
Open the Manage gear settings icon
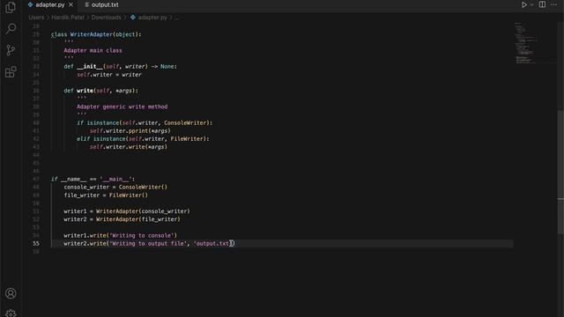11,313
